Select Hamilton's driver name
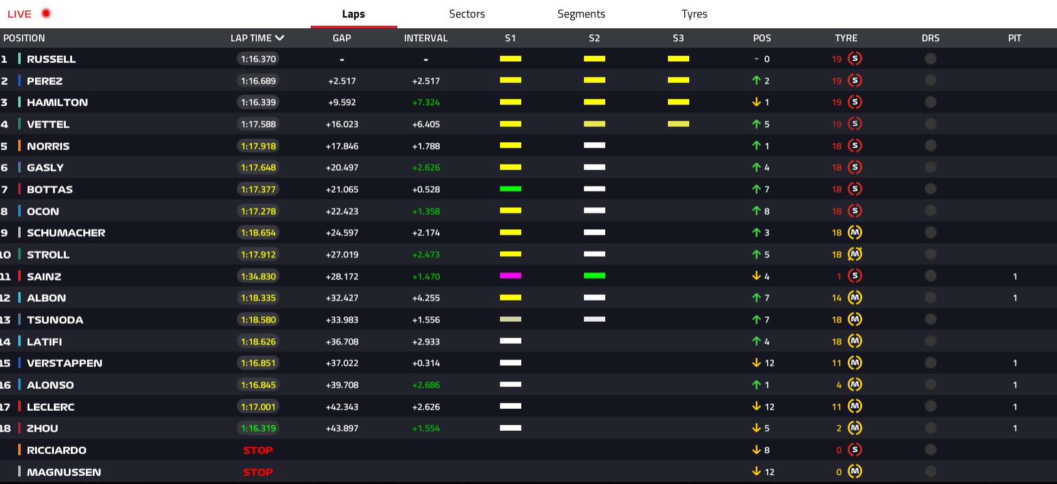This screenshot has width=1057, height=484. coord(57,103)
